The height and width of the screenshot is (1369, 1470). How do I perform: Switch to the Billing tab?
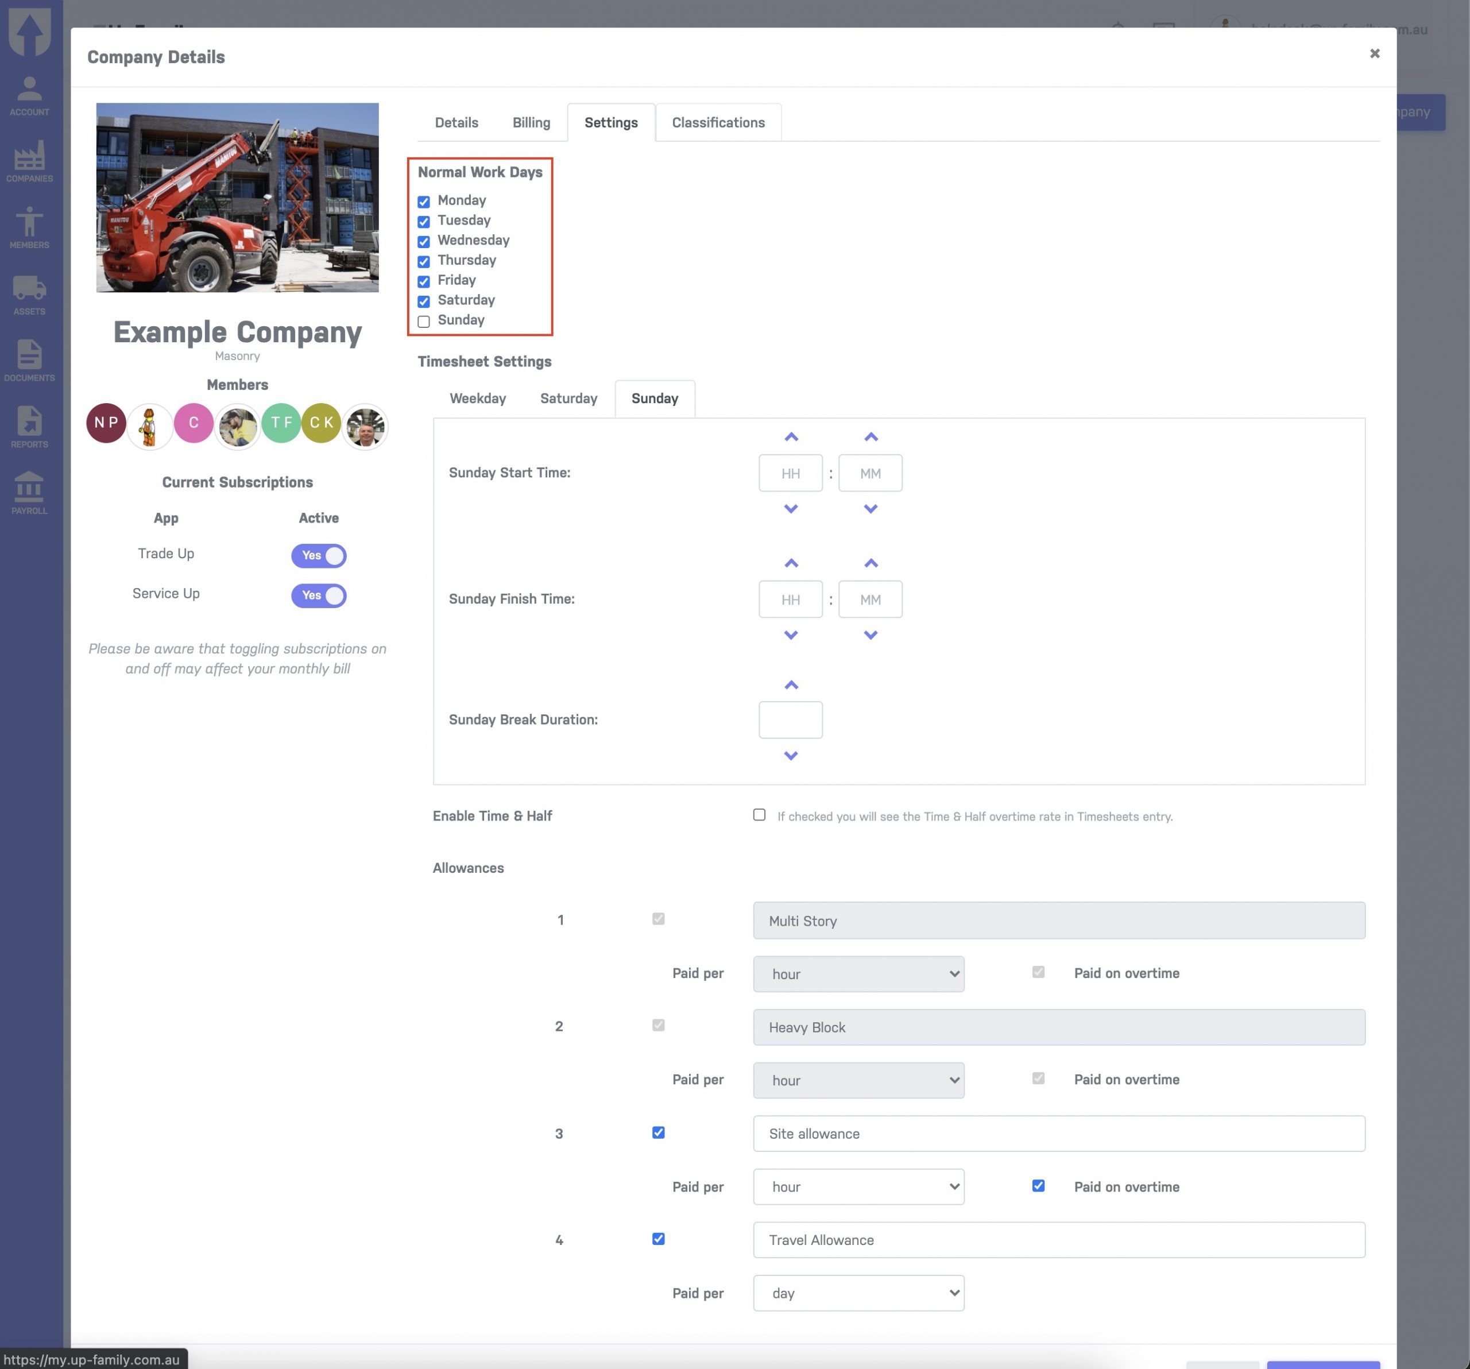point(531,122)
